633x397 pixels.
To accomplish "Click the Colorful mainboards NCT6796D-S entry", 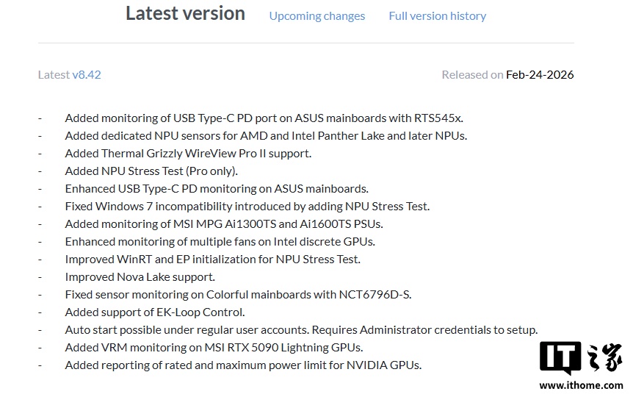I will (x=238, y=295).
